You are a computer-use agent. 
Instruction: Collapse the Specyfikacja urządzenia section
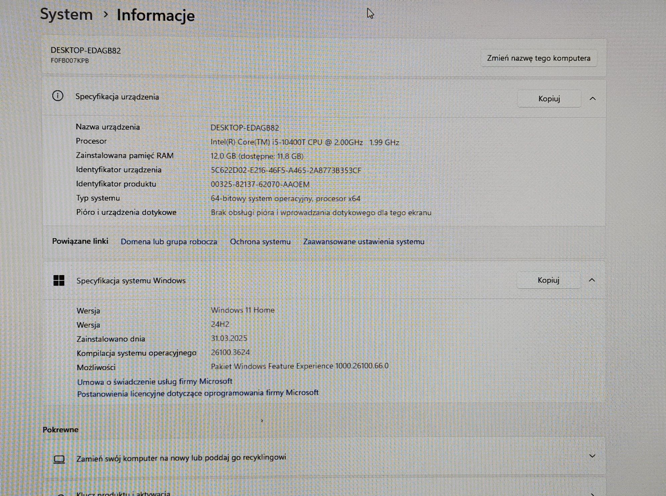tap(592, 99)
